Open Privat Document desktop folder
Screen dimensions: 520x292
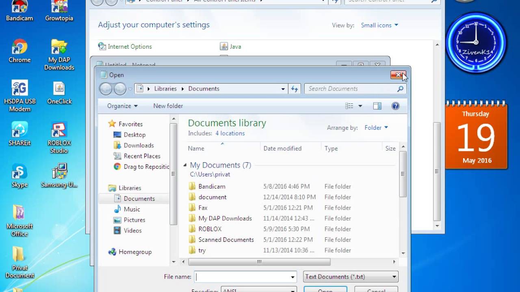19,263
